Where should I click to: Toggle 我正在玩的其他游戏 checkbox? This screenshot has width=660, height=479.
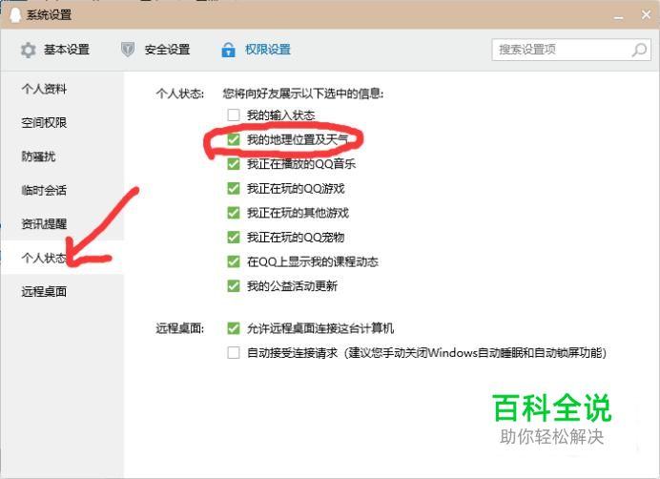(234, 213)
